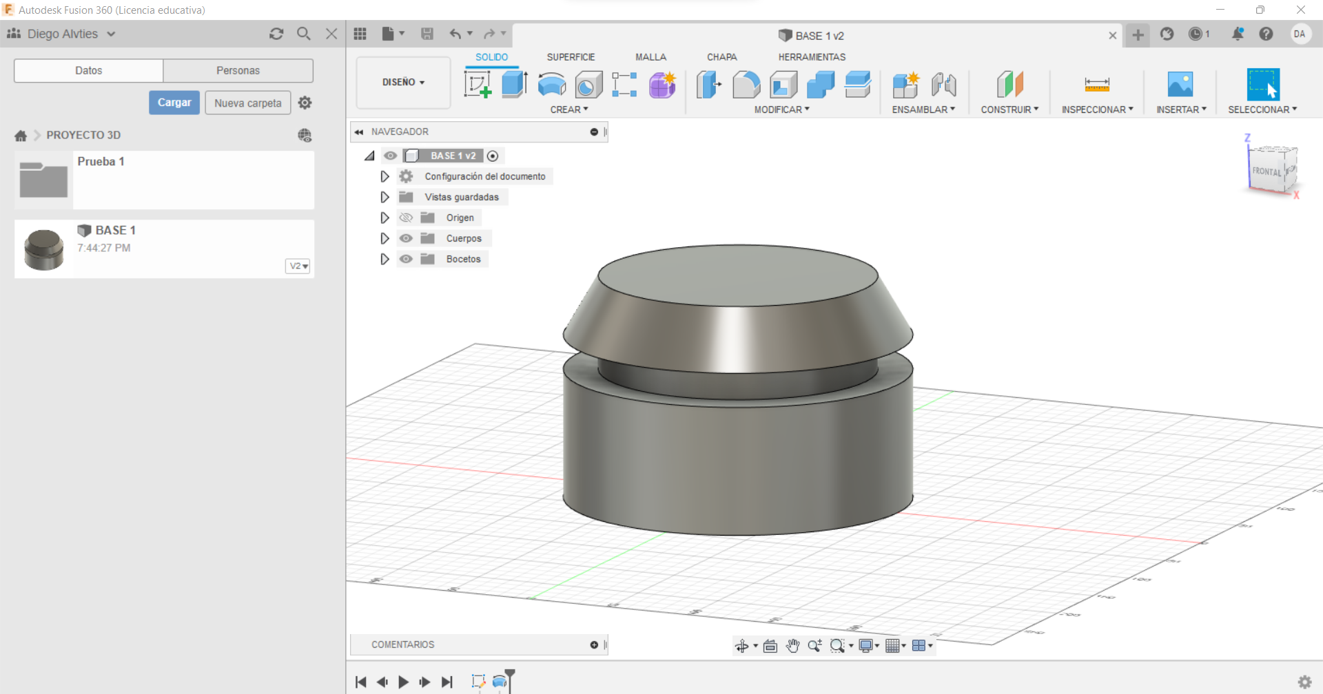Select the Extrude tool

(x=515, y=85)
